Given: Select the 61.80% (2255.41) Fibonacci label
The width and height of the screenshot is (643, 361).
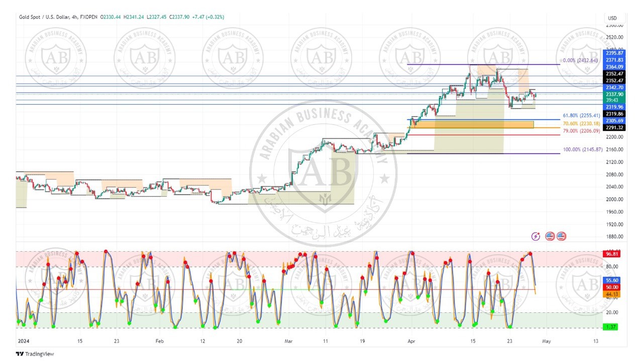Looking at the screenshot, I should pyautogui.click(x=582, y=116).
